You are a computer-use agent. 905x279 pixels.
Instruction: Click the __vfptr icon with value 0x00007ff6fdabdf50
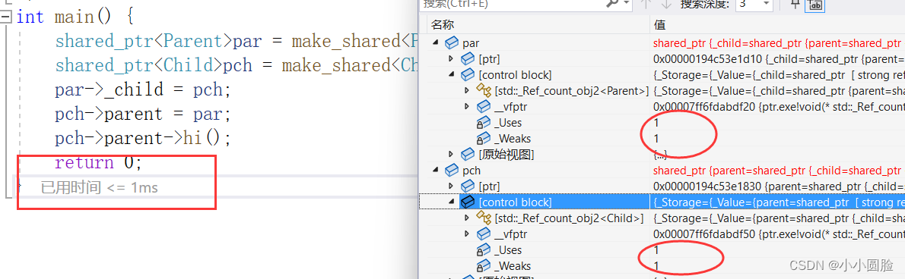pos(483,234)
